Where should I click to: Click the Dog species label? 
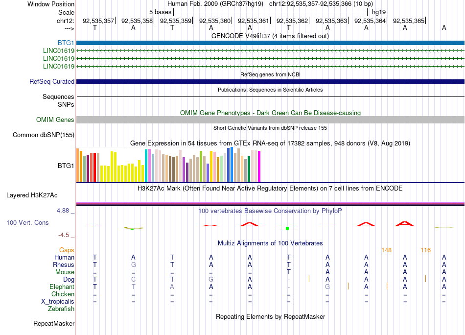tap(69, 280)
